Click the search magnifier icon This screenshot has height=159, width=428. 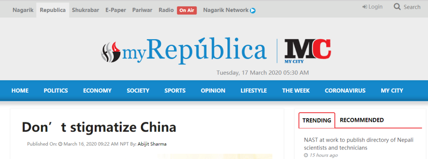(397, 7)
